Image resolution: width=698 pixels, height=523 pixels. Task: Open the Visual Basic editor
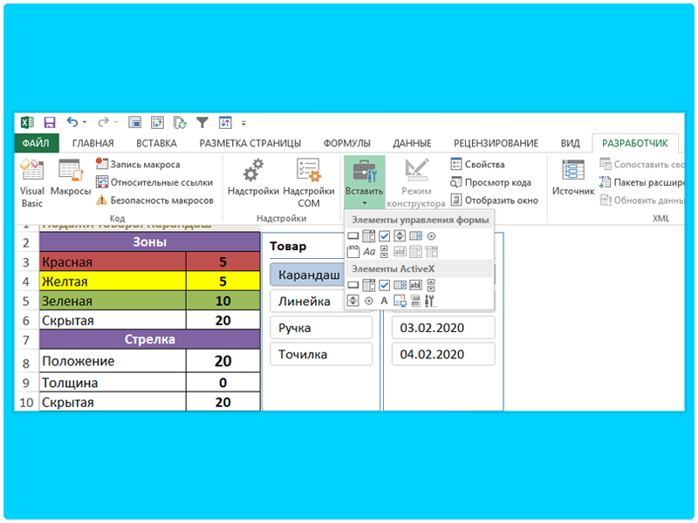pyautogui.click(x=31, y=183)
